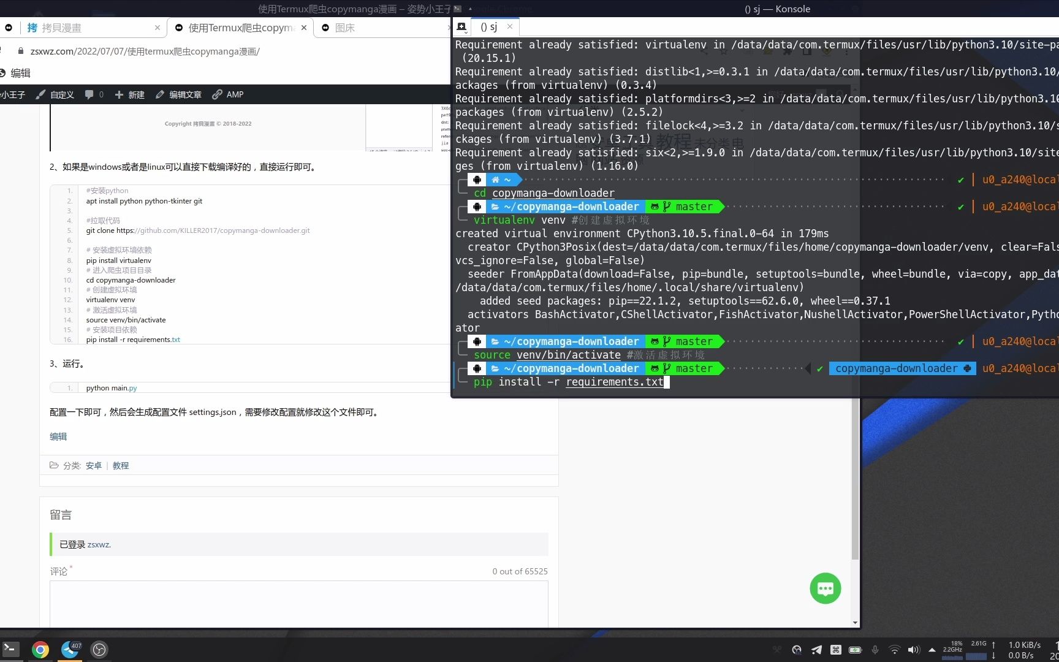Click 'apt install python python-tkinter git' line
This screenshot has width=1059, height=662.
tap(144, 201)
